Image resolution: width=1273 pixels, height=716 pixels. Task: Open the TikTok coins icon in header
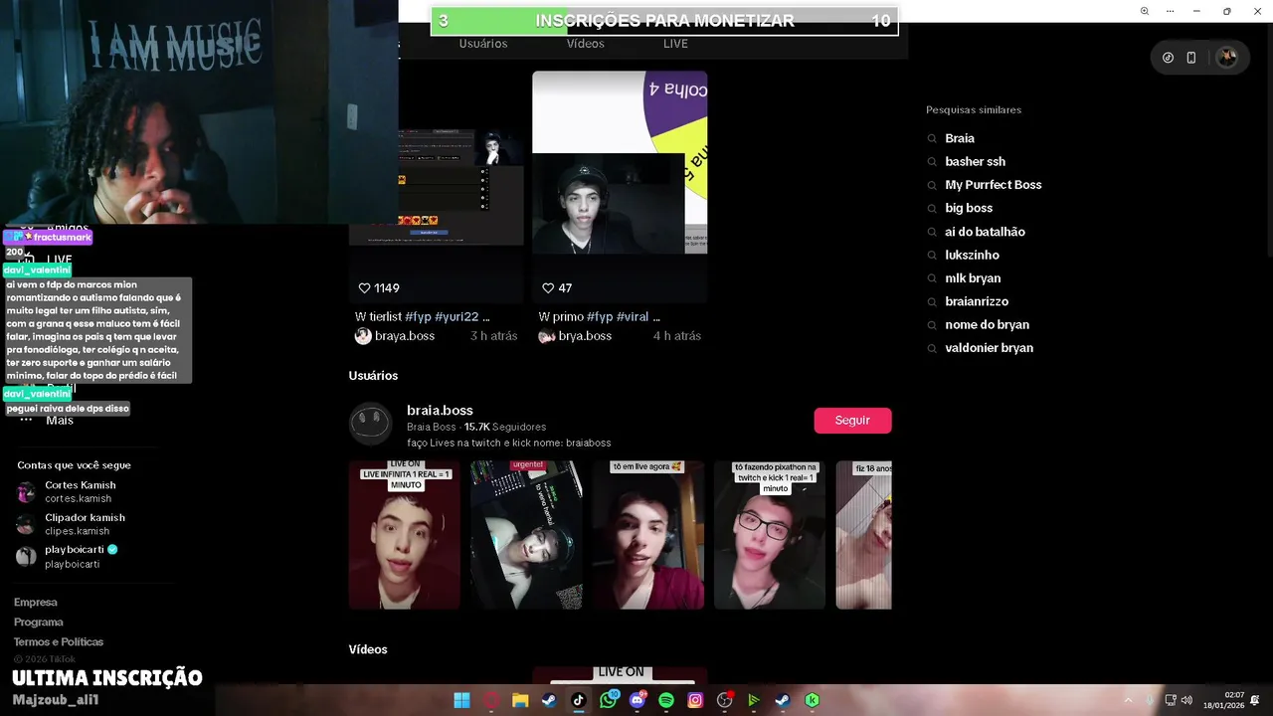(x=1168, y=58)
